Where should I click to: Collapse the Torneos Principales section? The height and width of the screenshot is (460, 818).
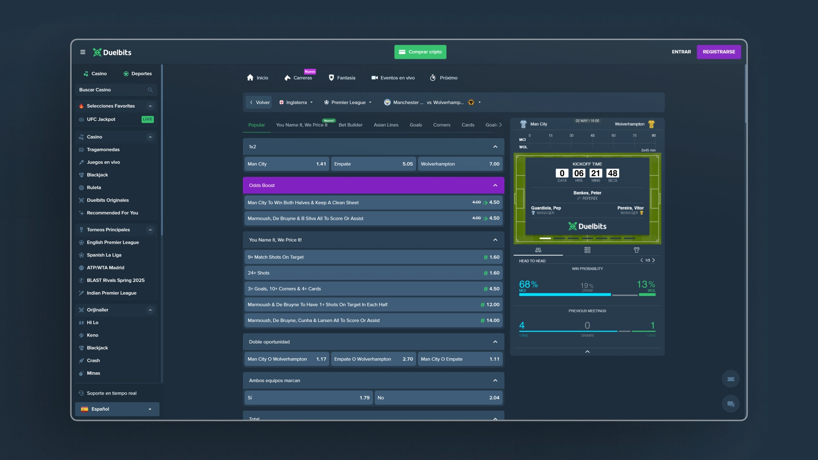(150, 230)
